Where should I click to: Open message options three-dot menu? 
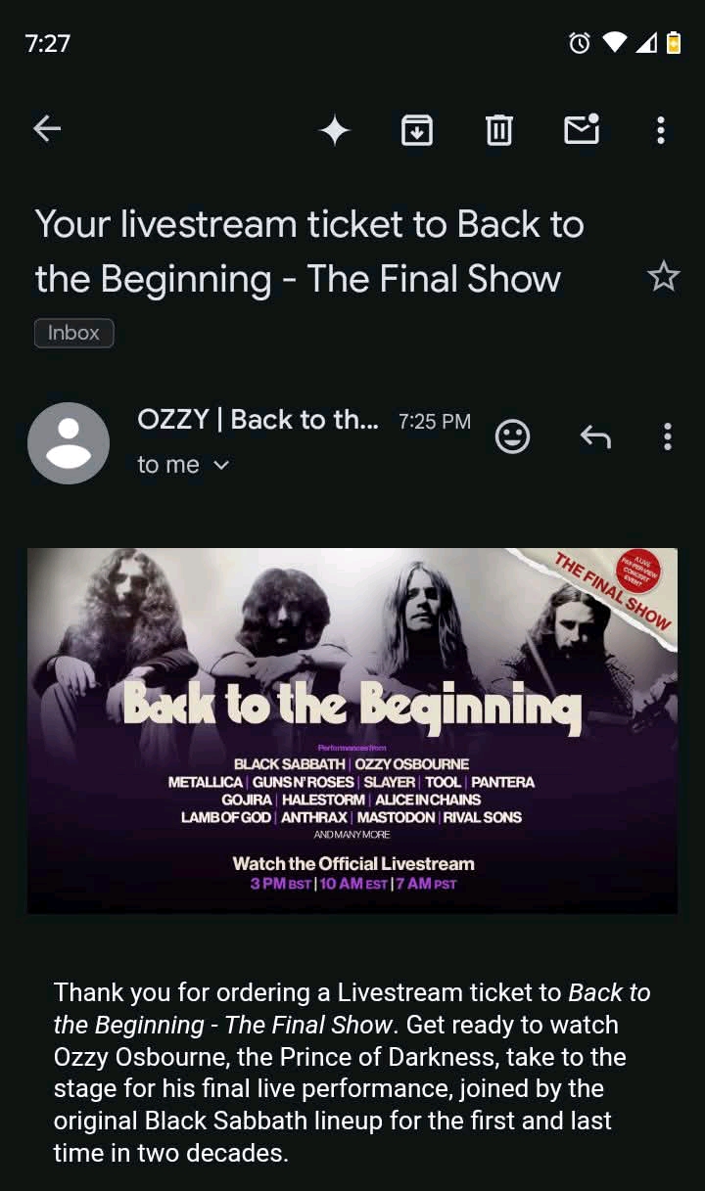pos(668,436)
